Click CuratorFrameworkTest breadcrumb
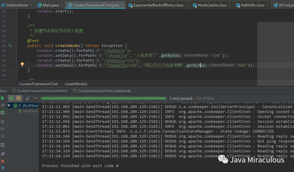The width and height of the screenshot is (294, 172). 39,84
